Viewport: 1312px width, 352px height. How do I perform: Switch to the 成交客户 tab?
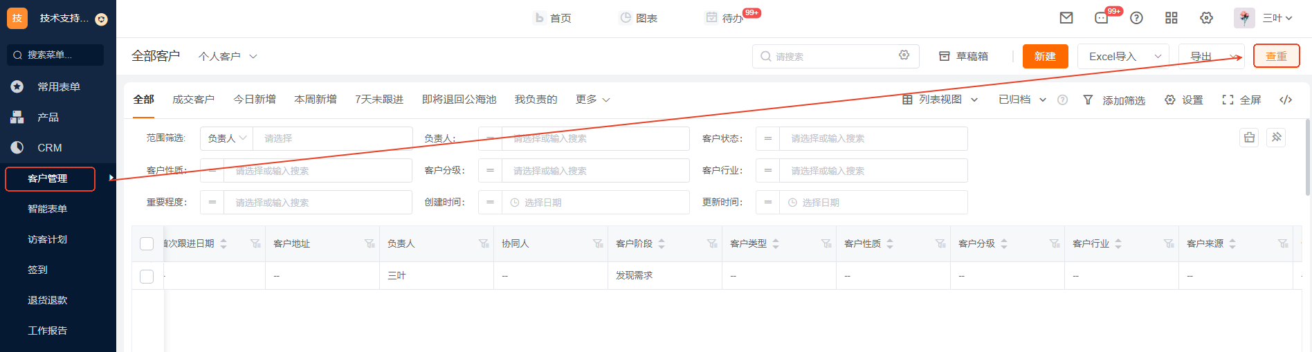click(x=193, y=100)
